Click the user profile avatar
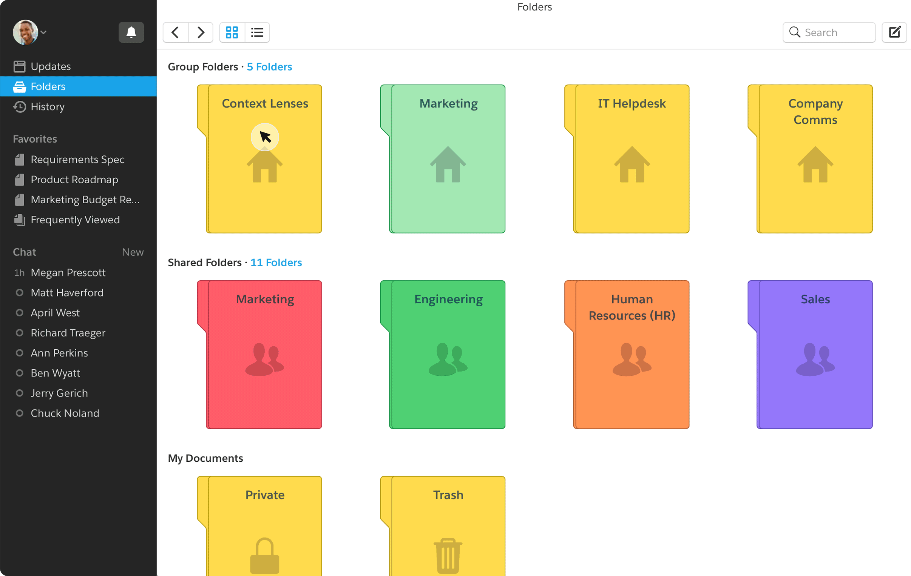911x576 pixels. point(25,32)
